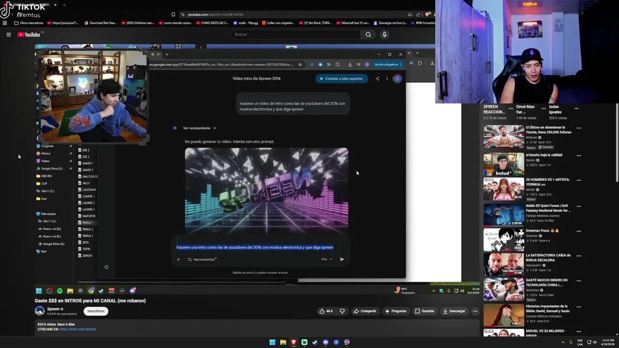
Task: Open Gemini account avatar
Action: 397,78
